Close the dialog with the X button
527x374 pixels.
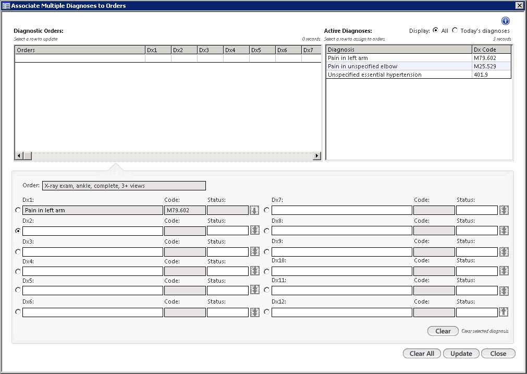tap(519, 5)
